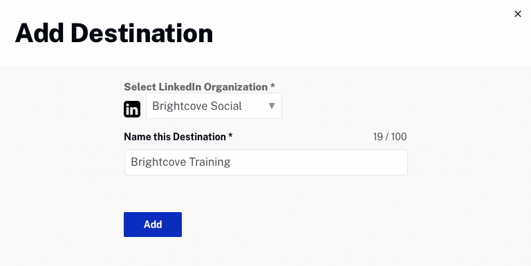Click the word Brightcove in the name field
Screen dimensions: 531x266
[x=158, y=162]
